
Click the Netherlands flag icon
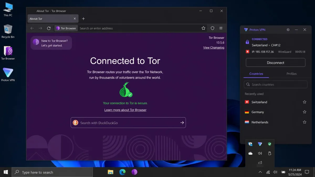point(247,122)
